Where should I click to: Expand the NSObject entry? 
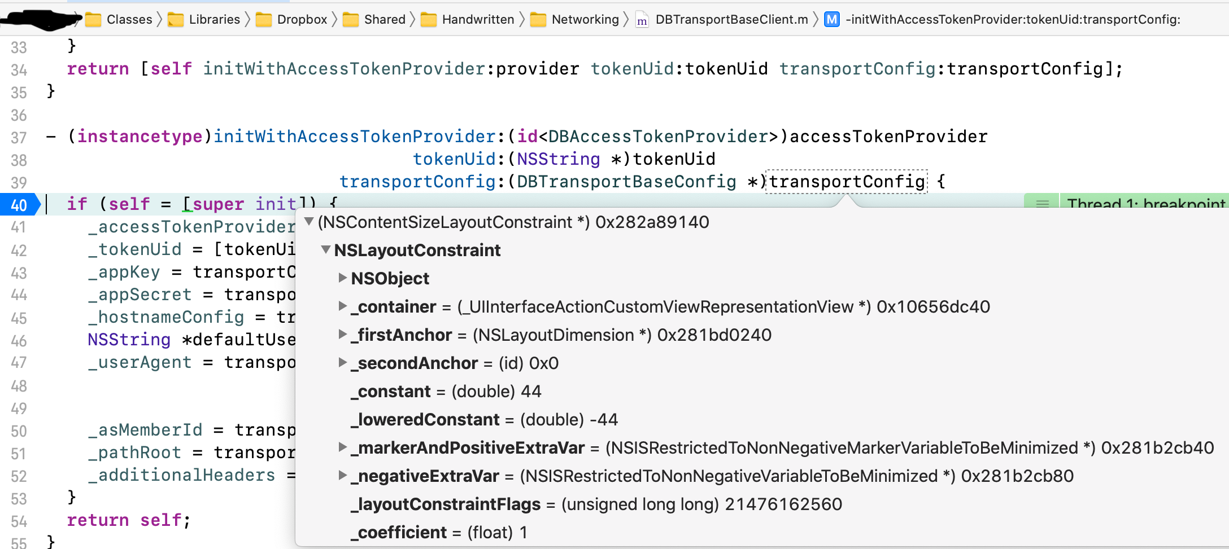[342, 278]
